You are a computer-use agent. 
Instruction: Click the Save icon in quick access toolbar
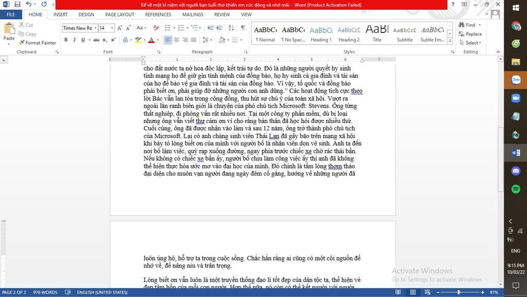[x=17, y=4]
